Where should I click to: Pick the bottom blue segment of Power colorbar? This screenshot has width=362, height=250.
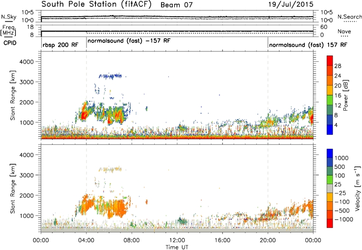click(330, 130)
